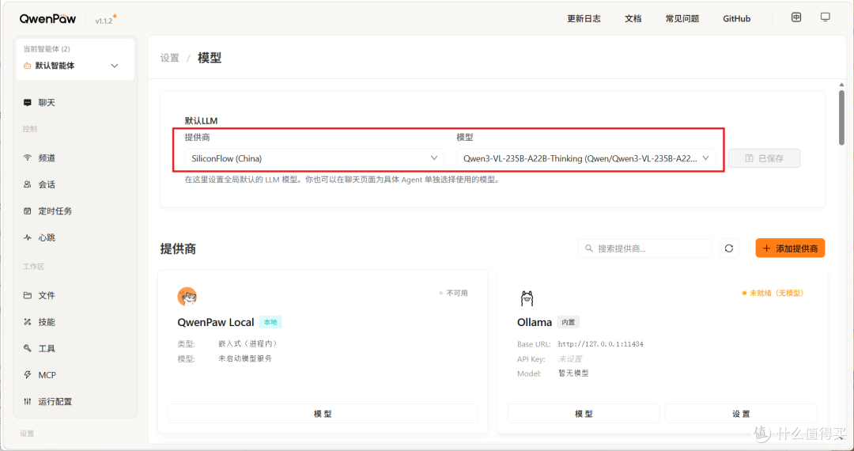Click the pulse icon beside 心跳
Screen dimensions: 854x451
click(27, 238)
